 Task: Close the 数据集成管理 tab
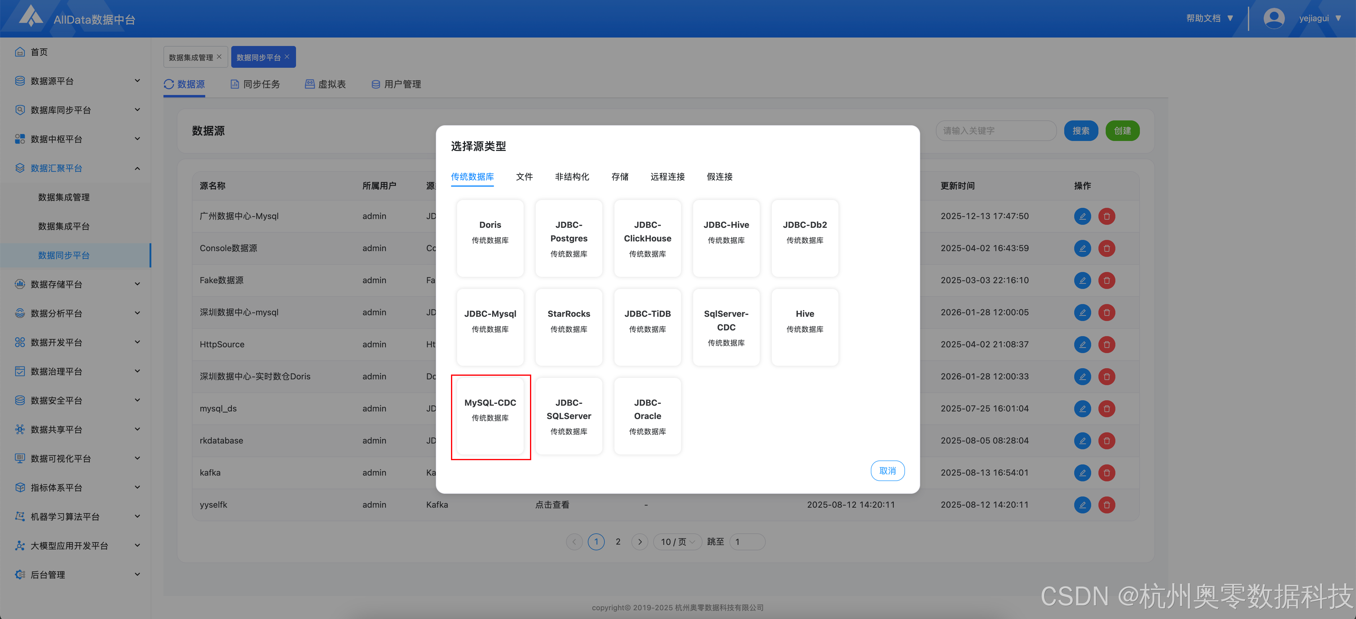point(219,57)
